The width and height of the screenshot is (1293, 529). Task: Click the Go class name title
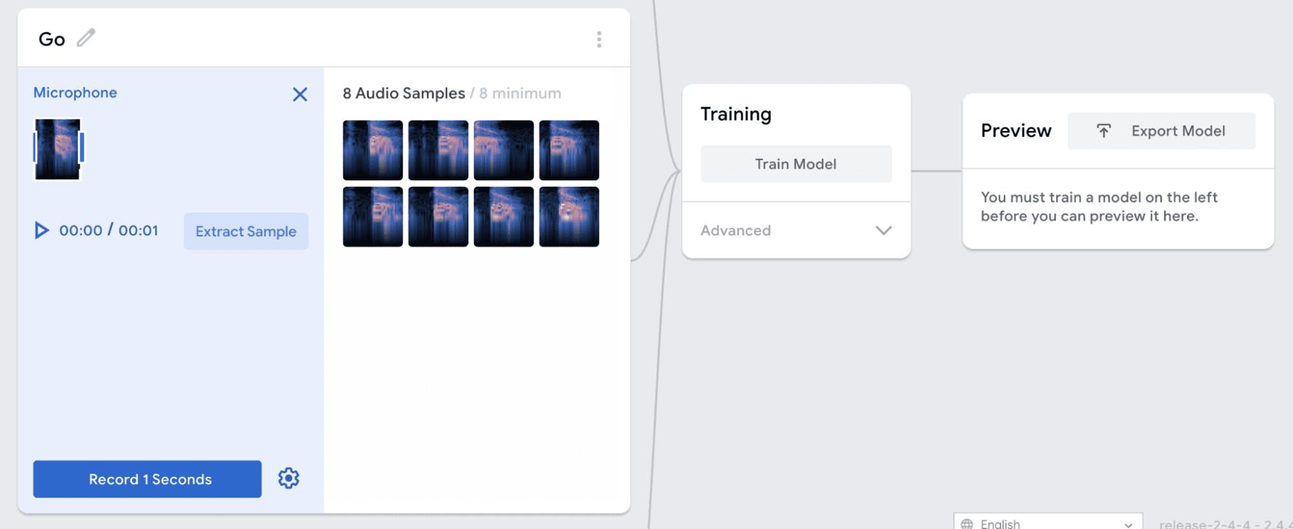(52, 39)
